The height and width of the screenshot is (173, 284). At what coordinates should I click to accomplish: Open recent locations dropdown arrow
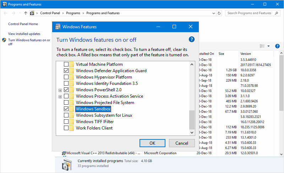pyautogui.click(x=20, y=13)
